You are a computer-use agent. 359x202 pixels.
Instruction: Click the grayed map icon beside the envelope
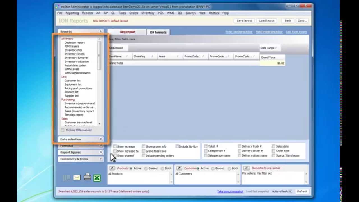[x=66, y=178]
